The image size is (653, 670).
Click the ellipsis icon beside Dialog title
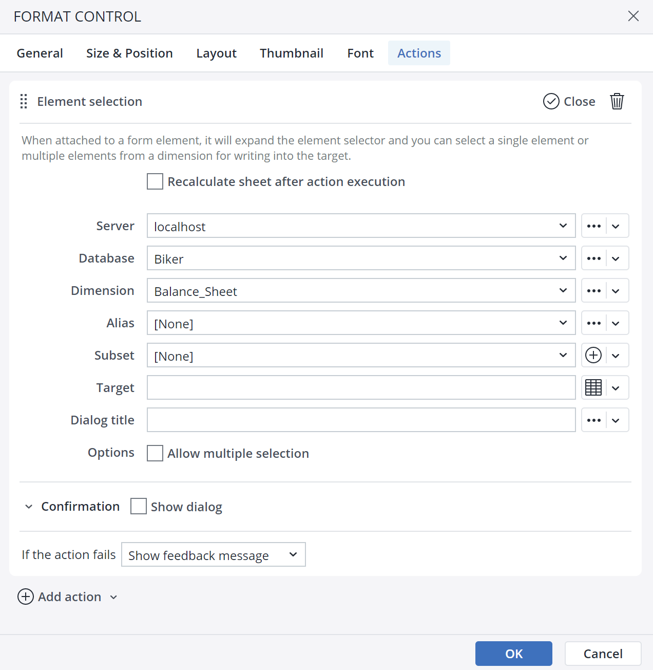(x=594, y=420)
